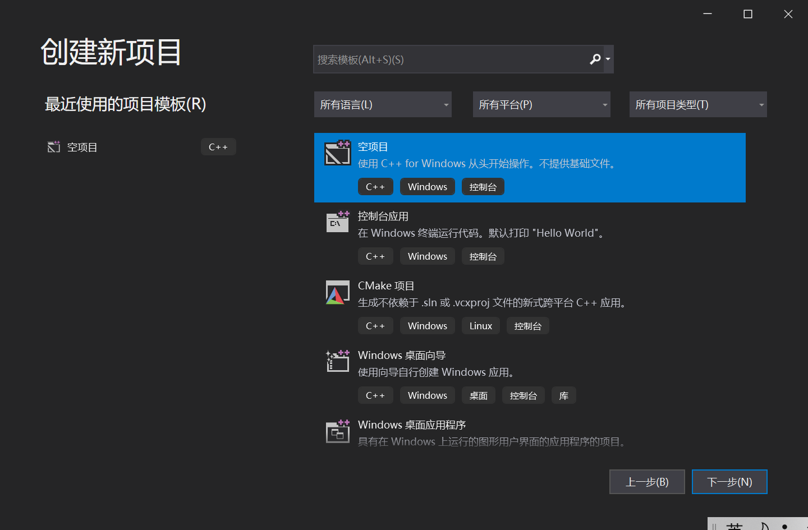Close the 创建新项目 dialog
Viewport: 808px width, 530px height.
(x=788, y=14)
